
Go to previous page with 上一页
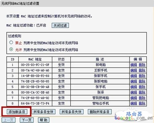[x=9, y=120]
